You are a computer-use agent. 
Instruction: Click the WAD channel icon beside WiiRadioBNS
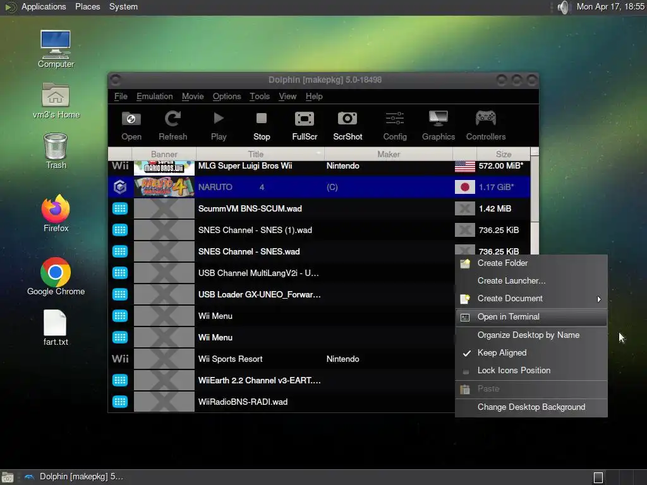120,402
